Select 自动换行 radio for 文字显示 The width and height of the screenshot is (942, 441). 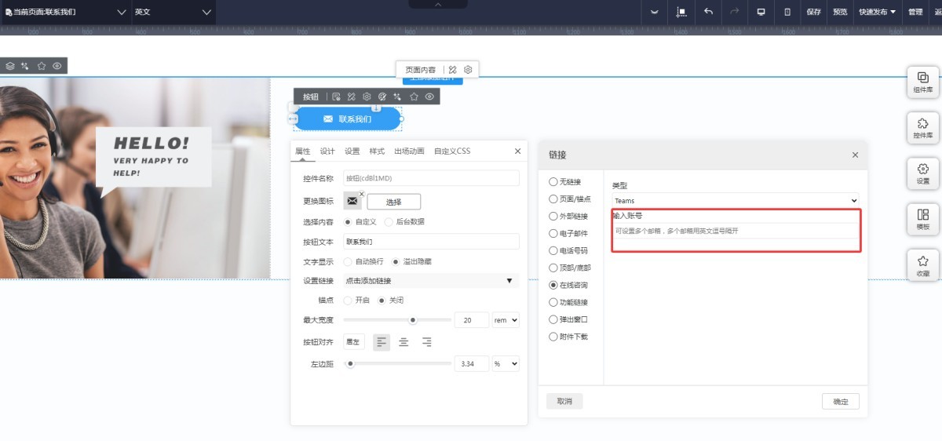point(348,261)
